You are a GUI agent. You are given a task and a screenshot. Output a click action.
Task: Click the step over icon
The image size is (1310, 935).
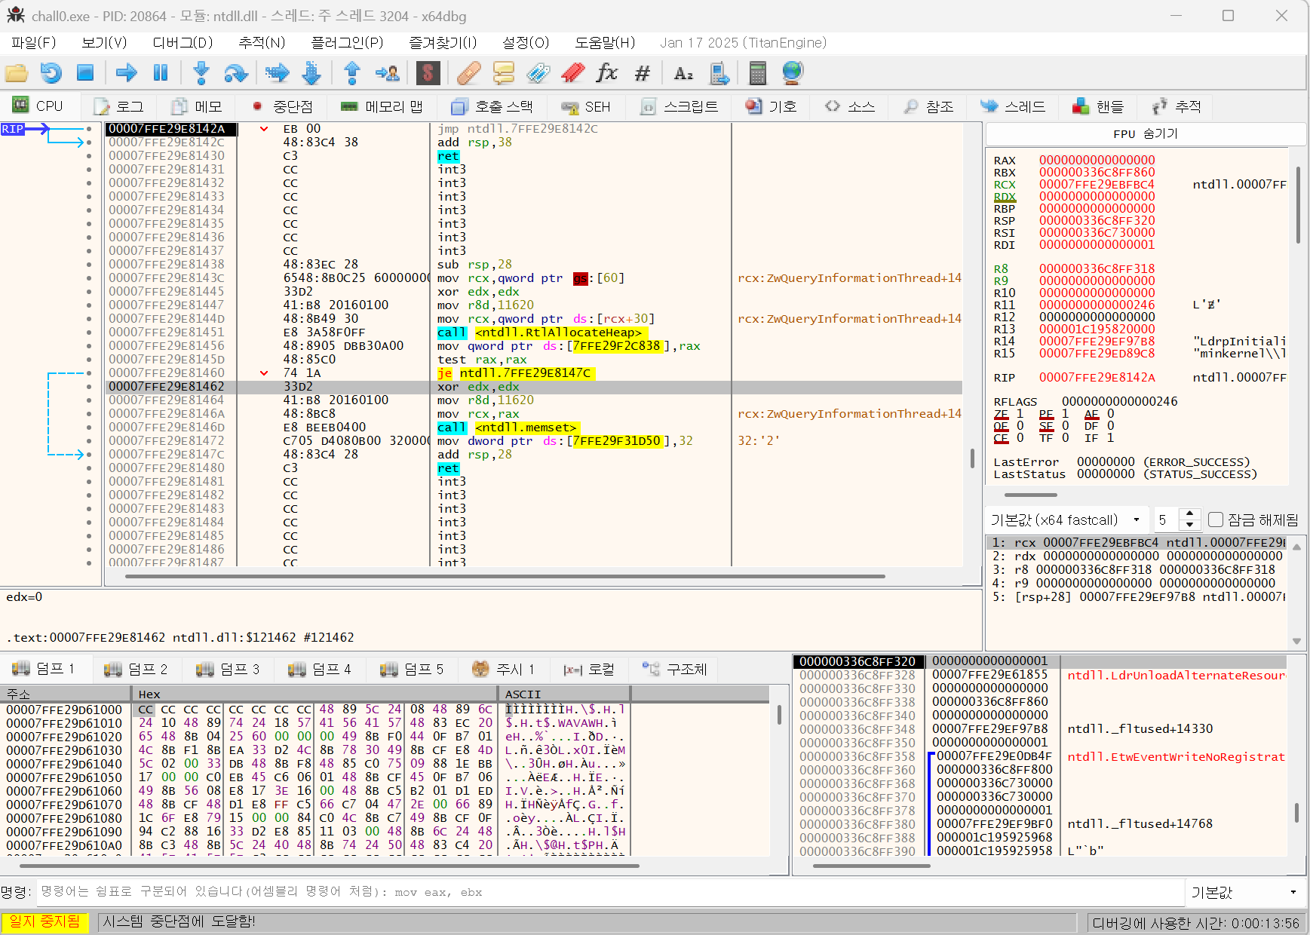tap(236, 73)
